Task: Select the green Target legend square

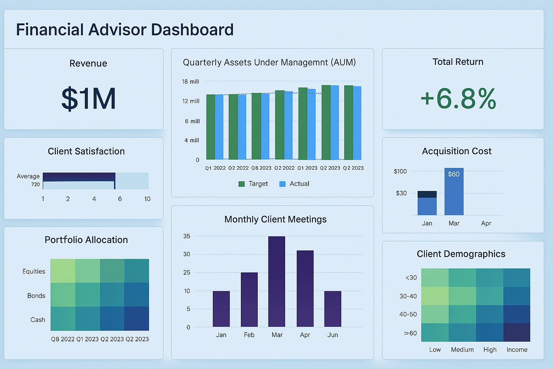Action: point(241,184)
